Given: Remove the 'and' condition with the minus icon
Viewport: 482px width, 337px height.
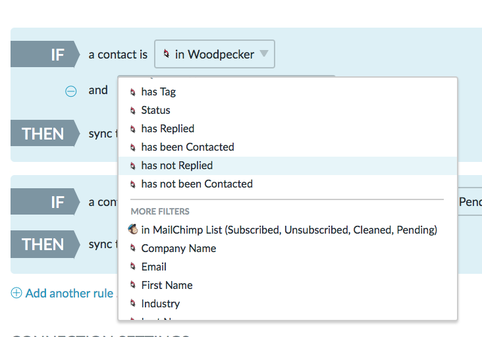Looking at the screenshot, I should 71,91.
